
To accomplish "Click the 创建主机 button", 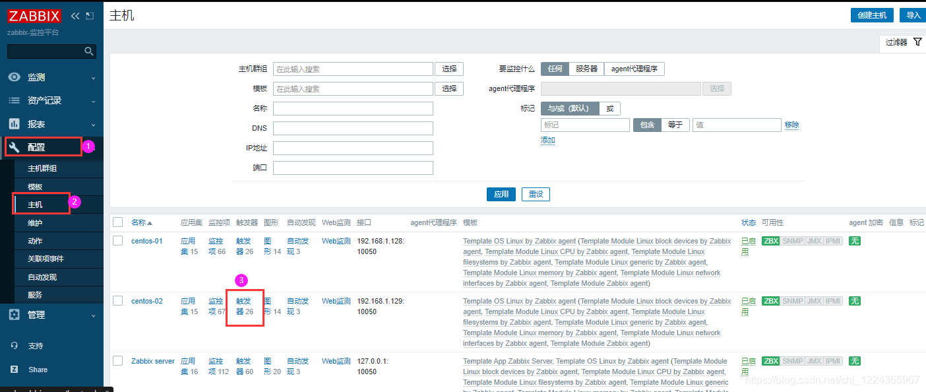I will click(872, 15).
